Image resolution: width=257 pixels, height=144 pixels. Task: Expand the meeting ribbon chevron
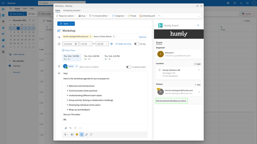click(199, 16)
